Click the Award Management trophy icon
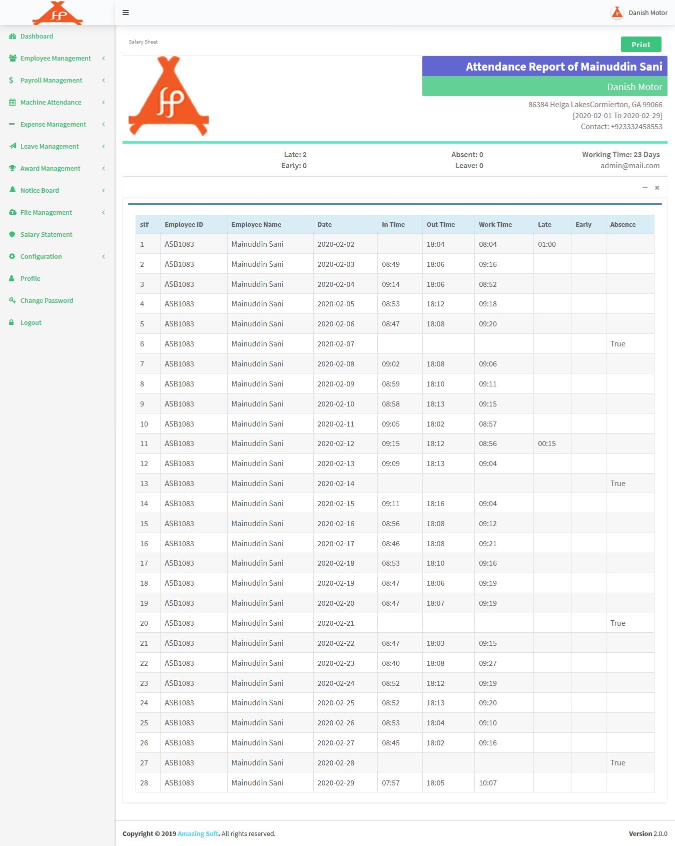Image resolution: width=675 pixels, height=846 pixels. tap(13, 169)
